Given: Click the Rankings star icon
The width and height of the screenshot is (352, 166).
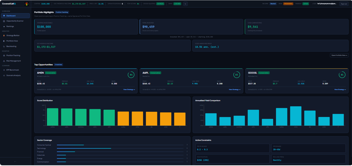Looking at the screenshot, I should coord(4,26).
